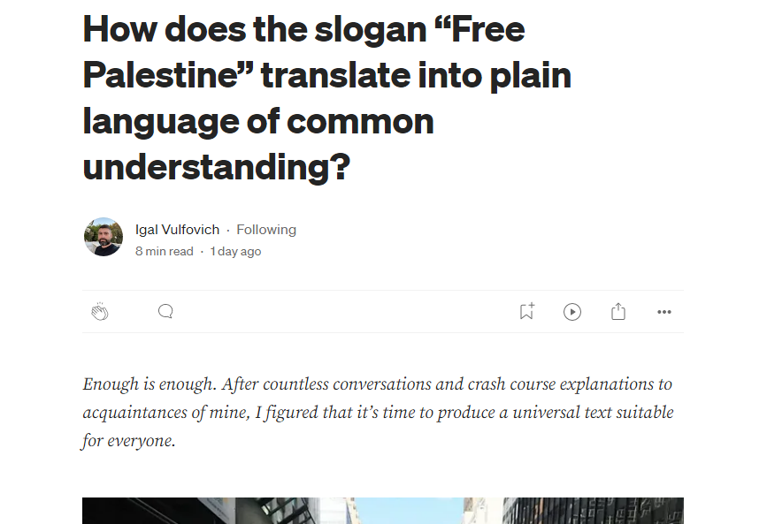This screenshot has height=524, width=767.
Task: Share this story using the share icon
Action: coord(618,311)
